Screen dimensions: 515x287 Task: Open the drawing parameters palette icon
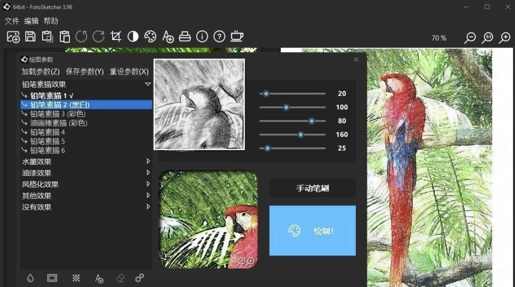click(x=150, y=37)
